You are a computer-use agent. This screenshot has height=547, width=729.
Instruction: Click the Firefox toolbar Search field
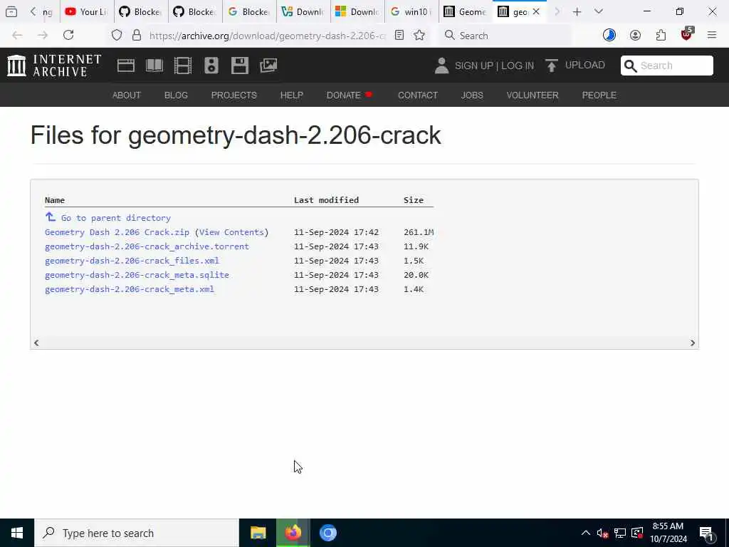505,36
